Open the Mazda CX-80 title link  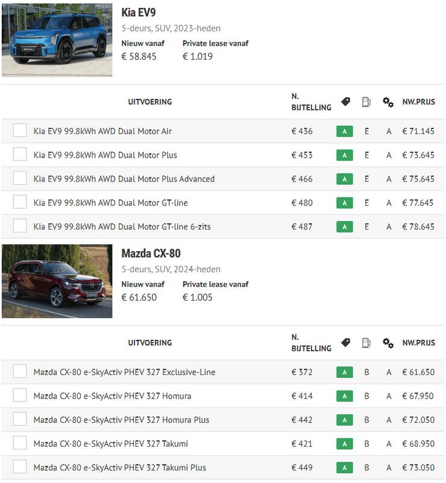(151, 254)
